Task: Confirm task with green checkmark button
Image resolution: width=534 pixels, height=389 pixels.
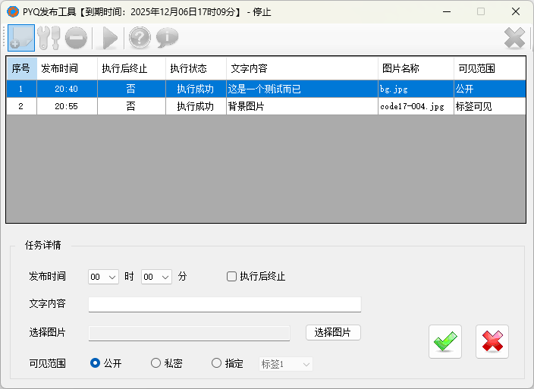Action: tap(445, 342)
